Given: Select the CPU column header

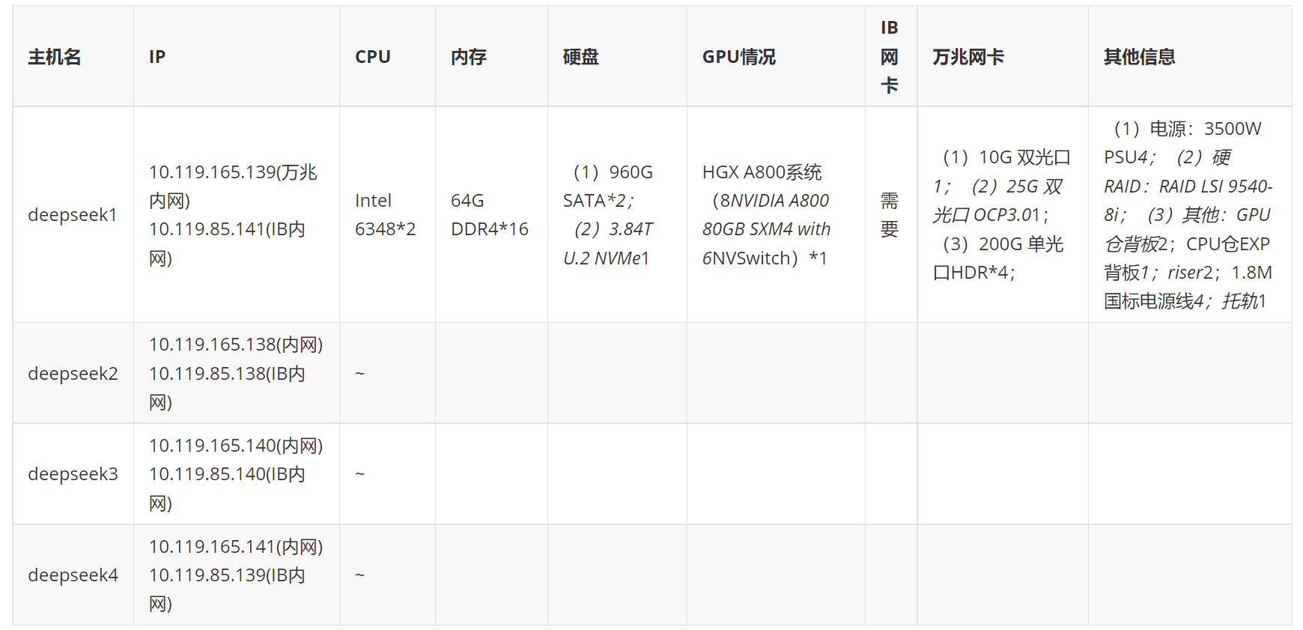Looking at the screenshot, I should click(373, 57).
